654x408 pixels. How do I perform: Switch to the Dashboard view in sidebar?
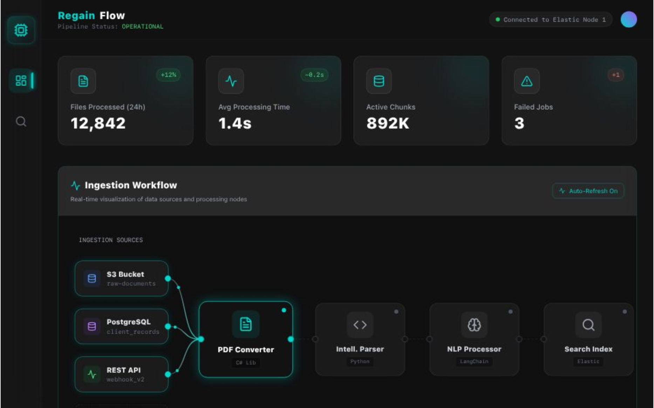21,81
